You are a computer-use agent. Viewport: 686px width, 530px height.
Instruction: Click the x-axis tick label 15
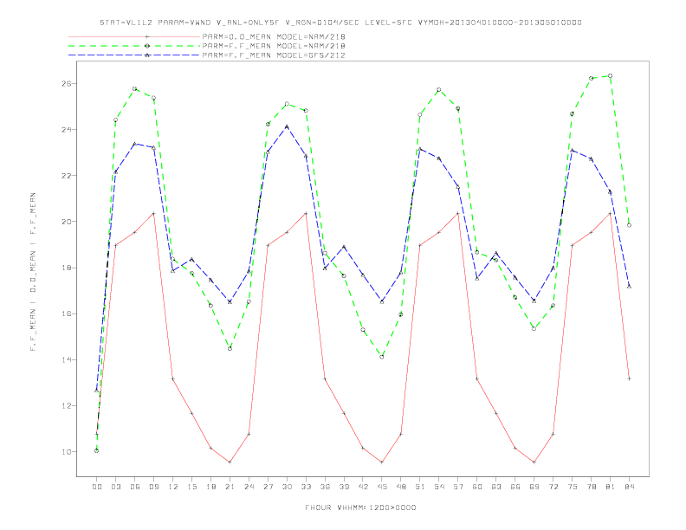pyautogui.click(x=191, y=487)
